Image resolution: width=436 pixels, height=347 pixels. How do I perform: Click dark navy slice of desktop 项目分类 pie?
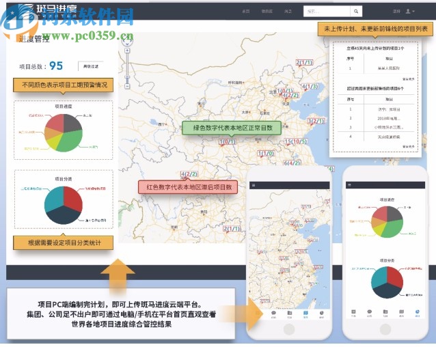pyautogui.click(x=64, y=215)
